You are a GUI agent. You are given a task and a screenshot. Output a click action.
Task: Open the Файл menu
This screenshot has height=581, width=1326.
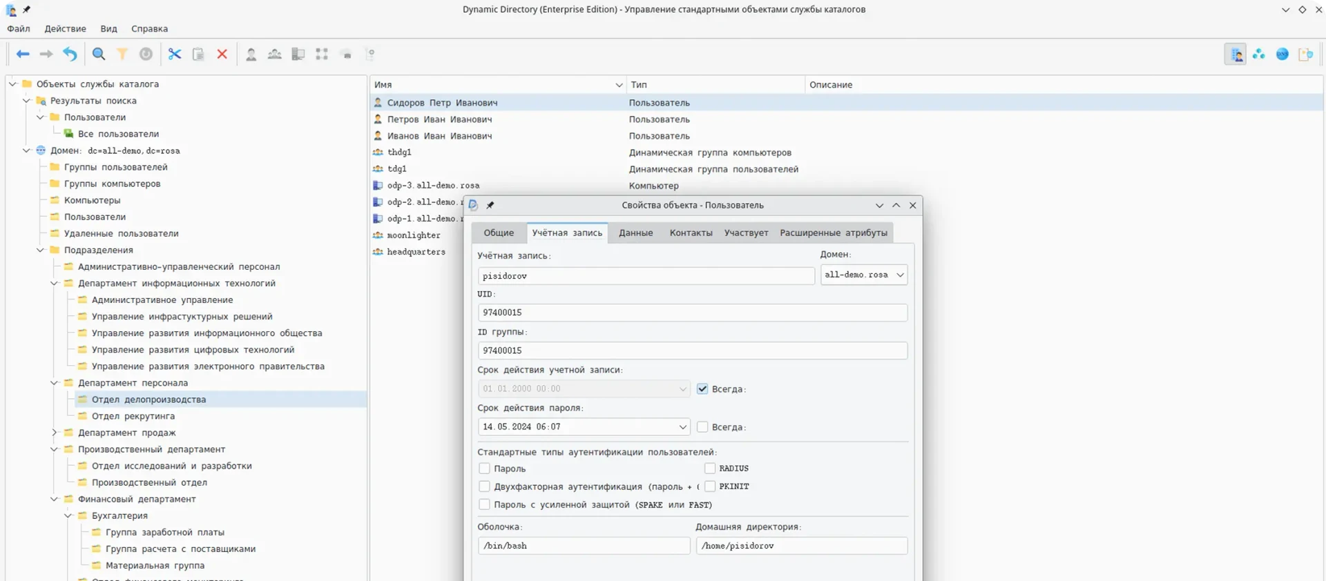click(x=19, y=29)
